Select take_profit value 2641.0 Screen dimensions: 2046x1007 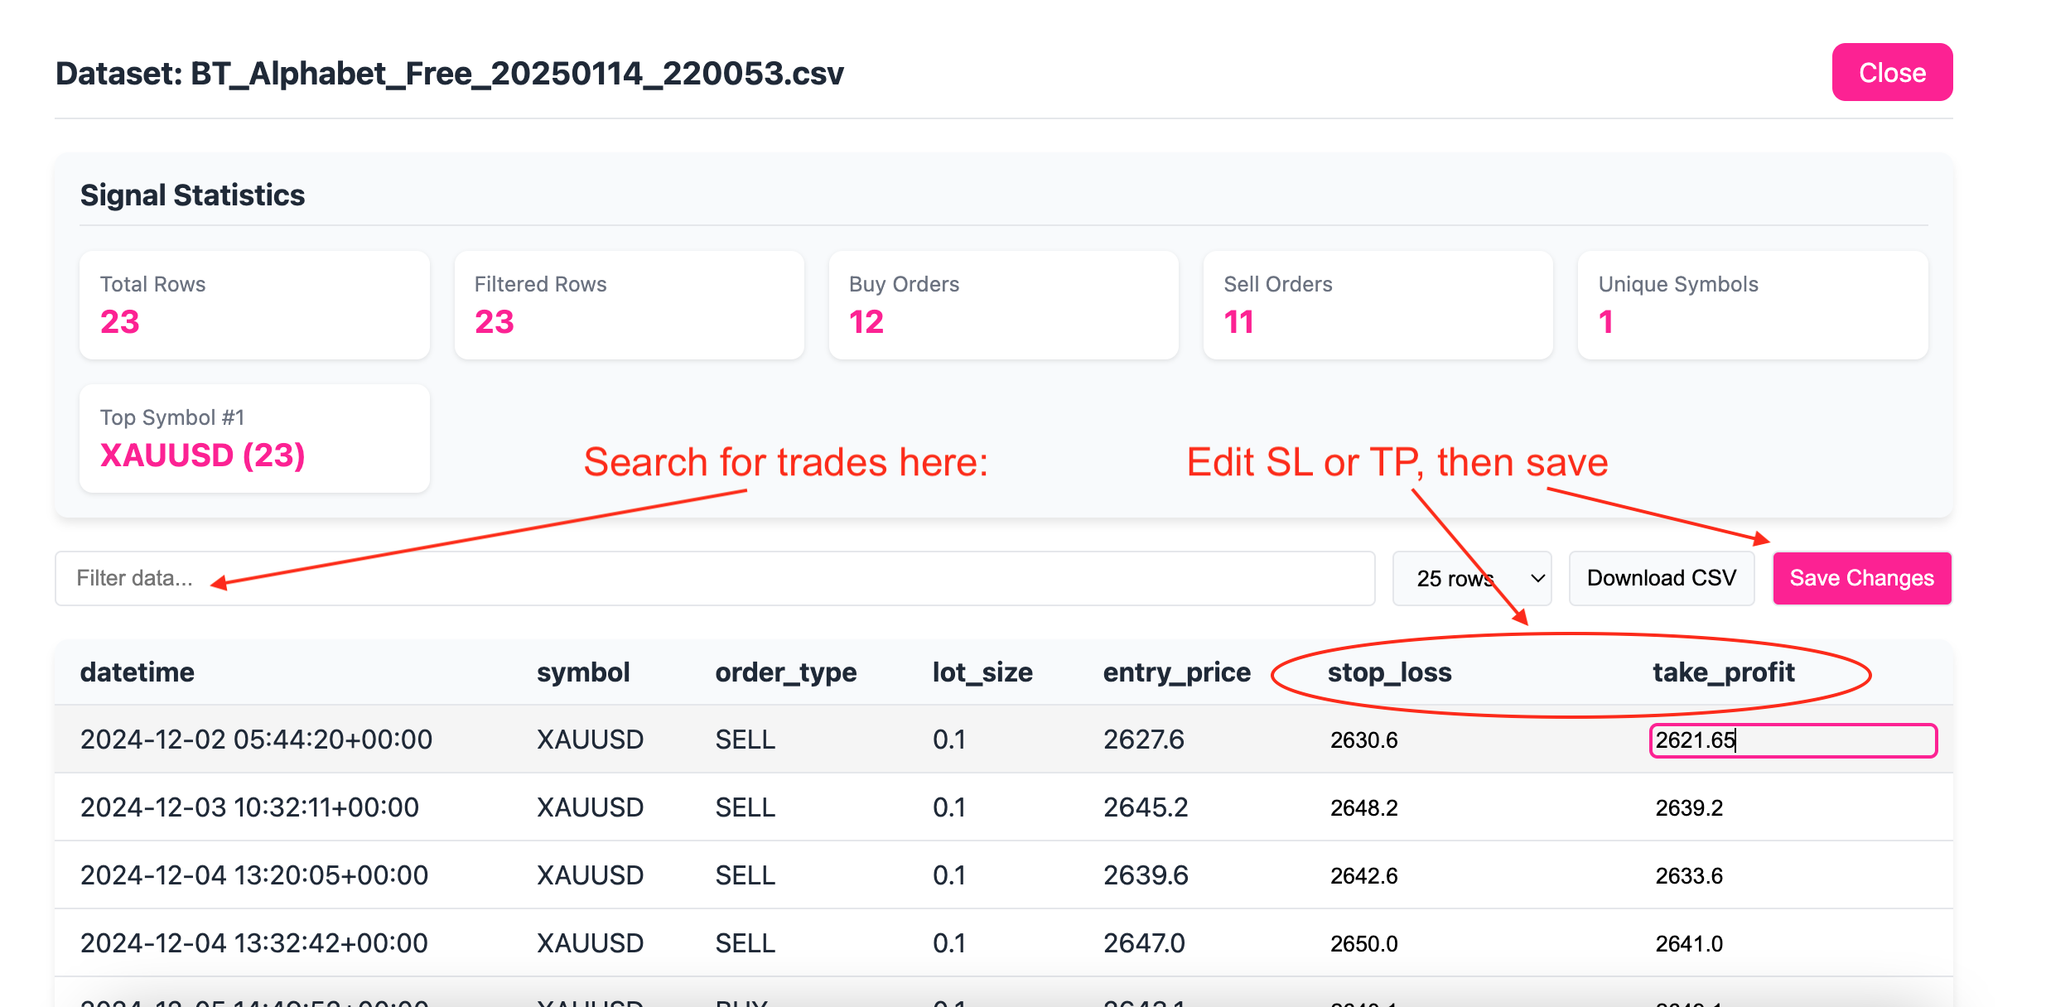click(x=1689, y=944)
